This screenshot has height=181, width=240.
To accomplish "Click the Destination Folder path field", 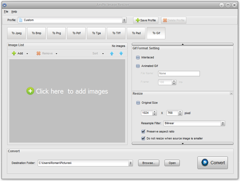I will point(83,163).
